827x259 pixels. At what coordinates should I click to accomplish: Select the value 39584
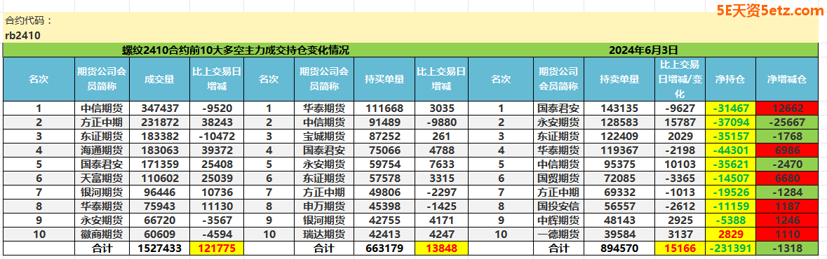point(619,234)
